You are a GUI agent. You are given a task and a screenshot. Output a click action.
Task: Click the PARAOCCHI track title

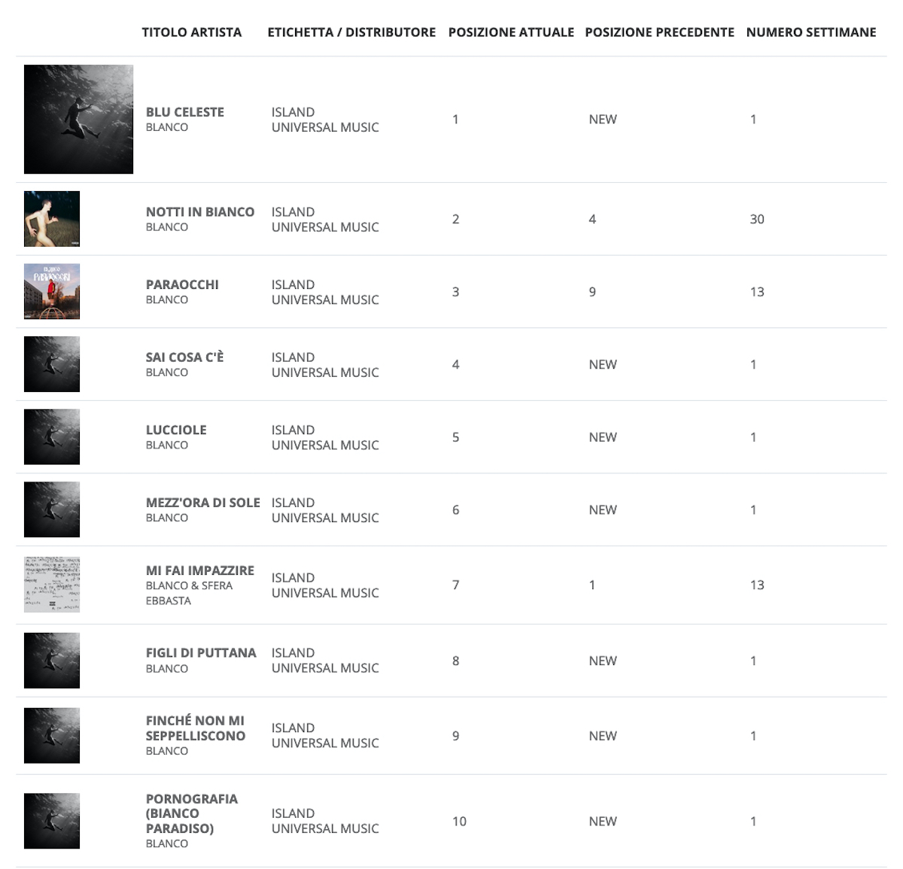pos(182,284)
